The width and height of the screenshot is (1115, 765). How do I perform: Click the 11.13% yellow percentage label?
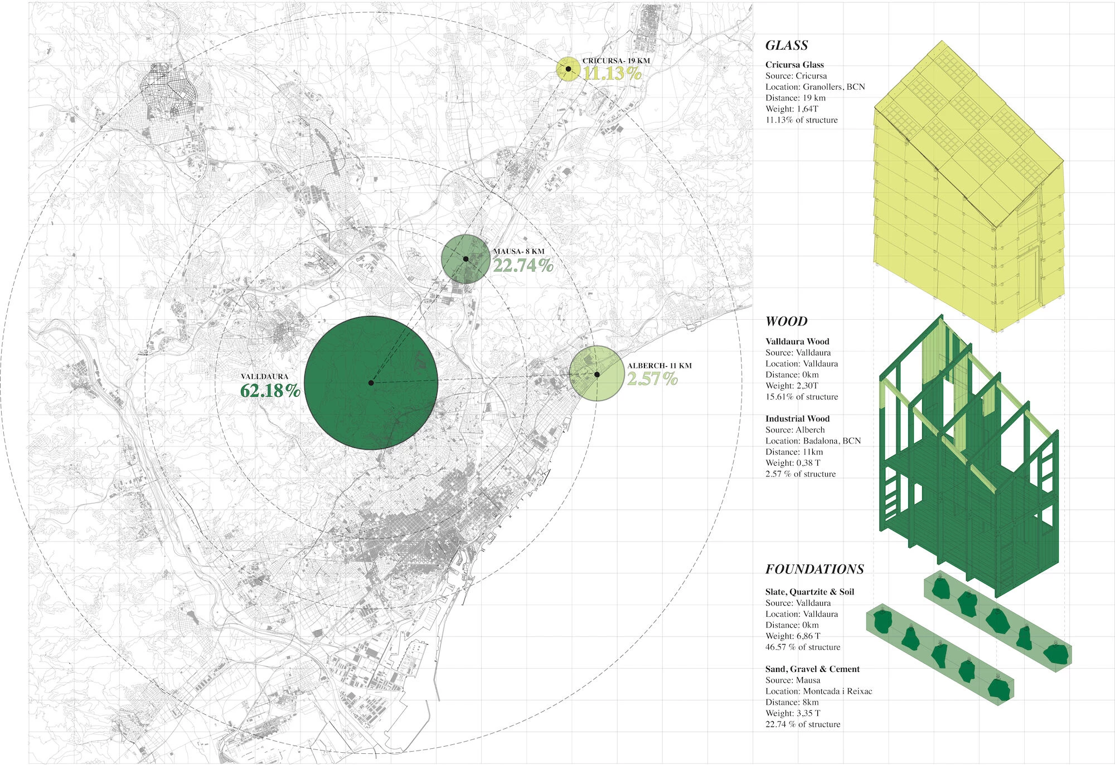point(612,73)
